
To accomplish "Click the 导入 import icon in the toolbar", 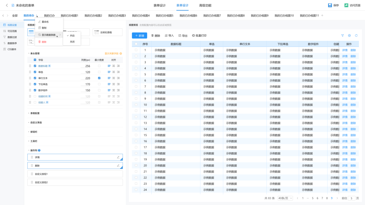I will (x=166, y=35).
